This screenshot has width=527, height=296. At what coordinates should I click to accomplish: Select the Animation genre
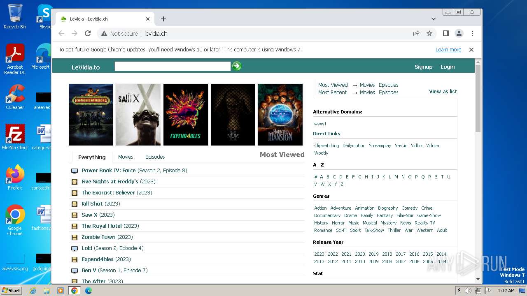click(365, 208)
